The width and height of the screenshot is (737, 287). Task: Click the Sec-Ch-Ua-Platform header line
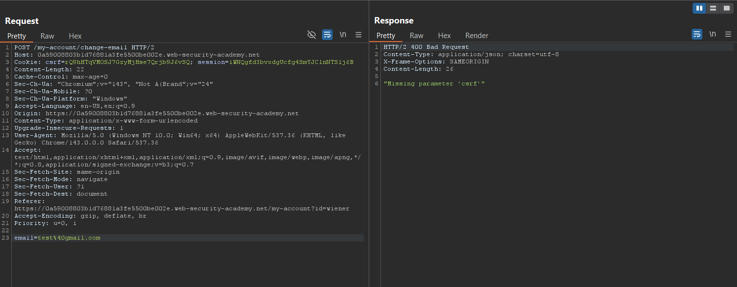click(71, 99)
